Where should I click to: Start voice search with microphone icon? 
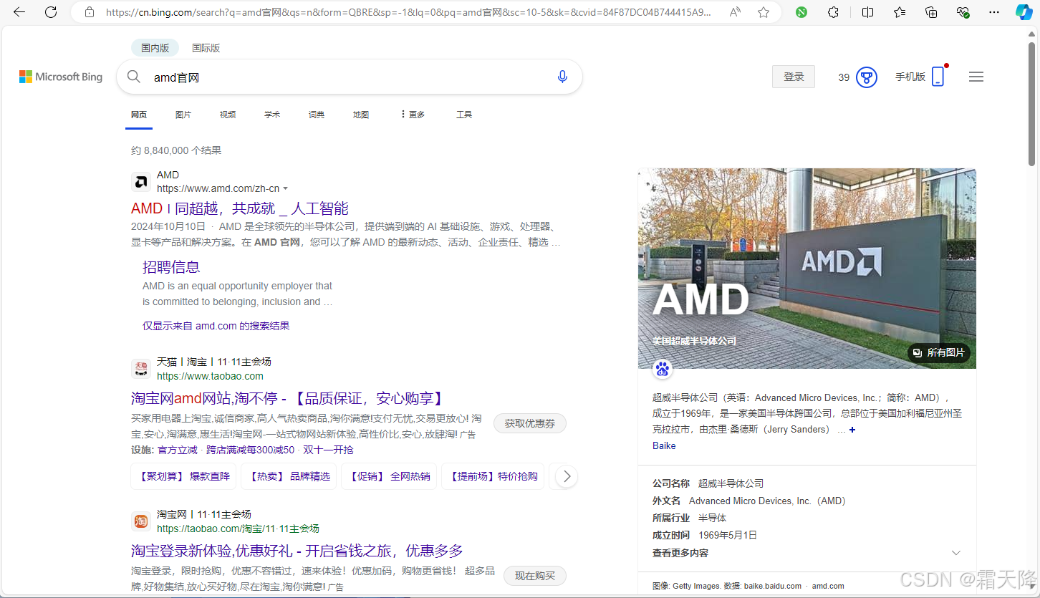tap(562, 77)
